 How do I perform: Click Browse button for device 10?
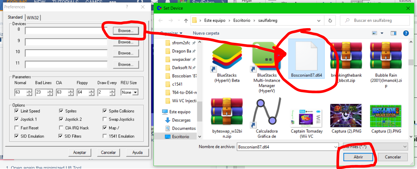[126, 53]
